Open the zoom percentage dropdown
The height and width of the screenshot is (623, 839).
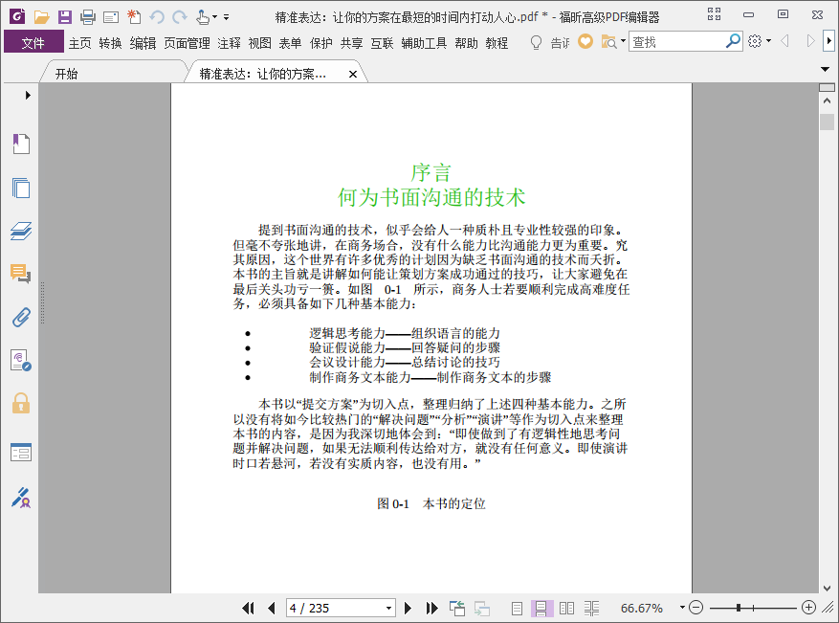pos(682,608)
